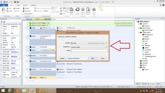Collapse the Object types folder

[139, 33]
